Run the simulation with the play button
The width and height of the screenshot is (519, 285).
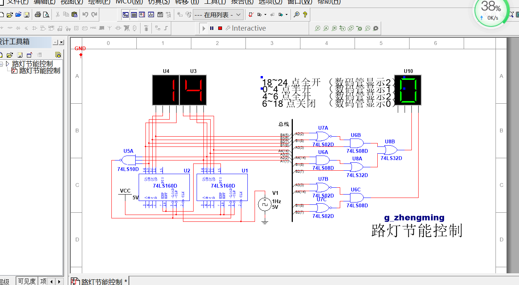[x=204, y=28]
